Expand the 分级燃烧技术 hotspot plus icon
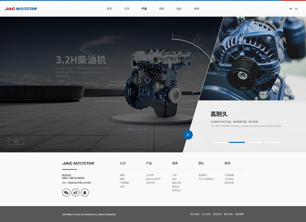 pyautogui.click(x=179, y=109)
